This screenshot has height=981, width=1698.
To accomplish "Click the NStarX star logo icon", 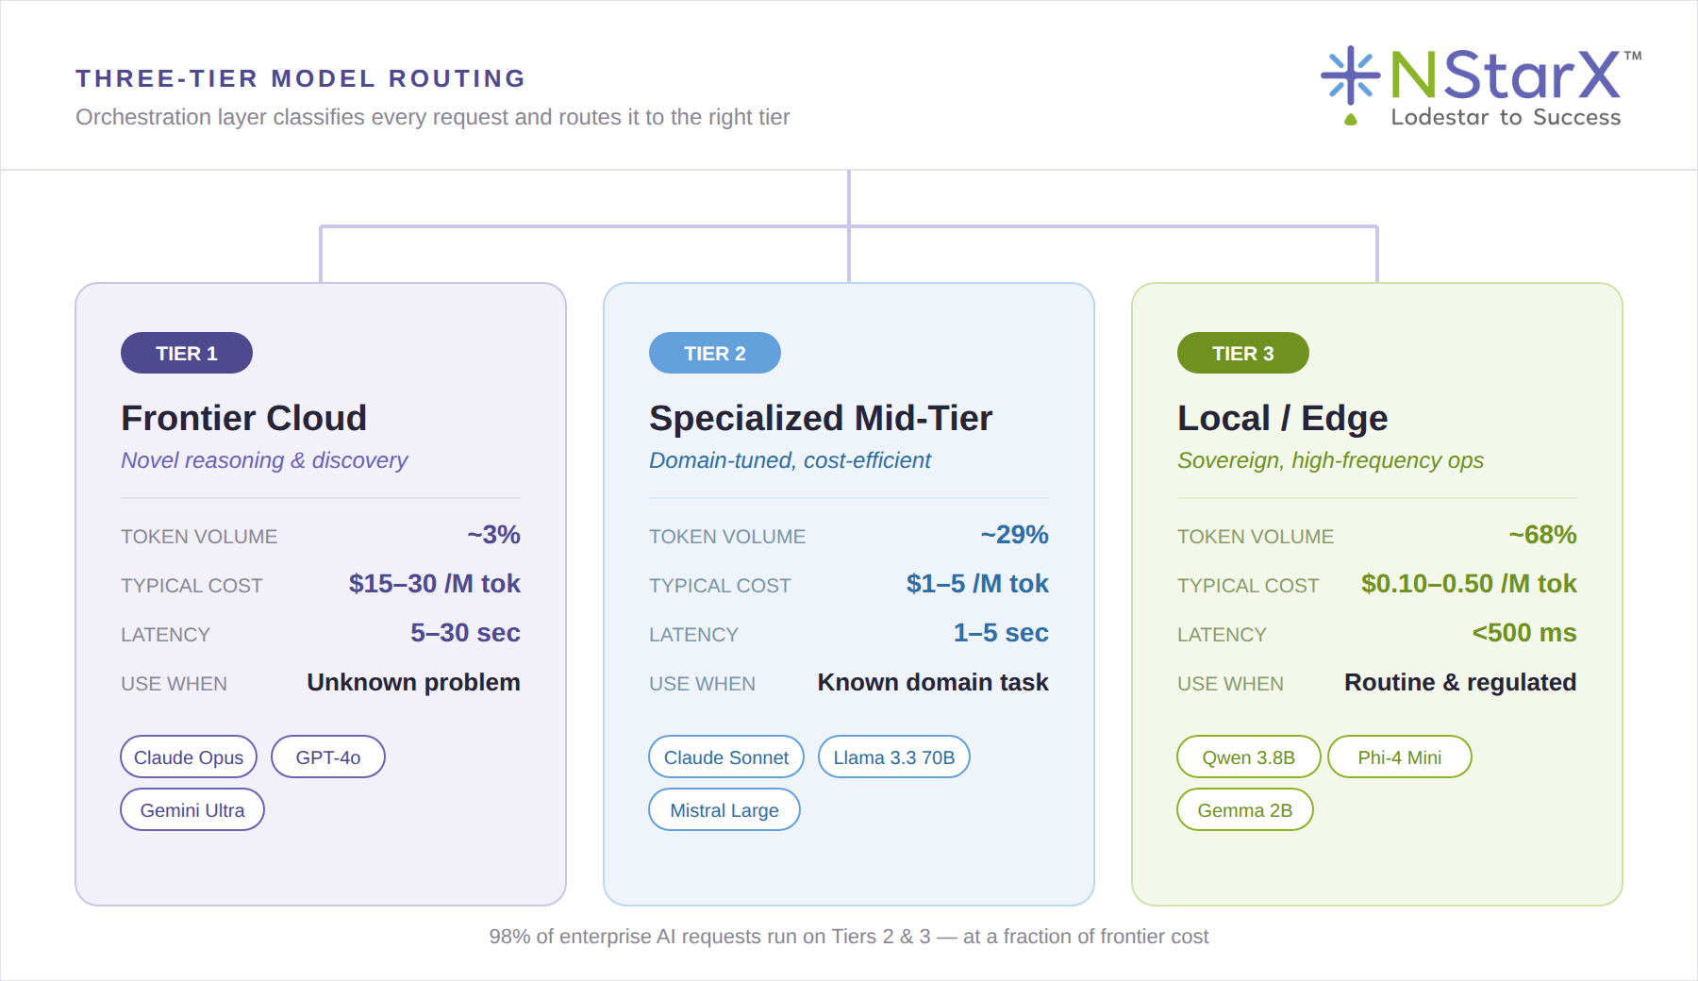I will coord(1351,75).
